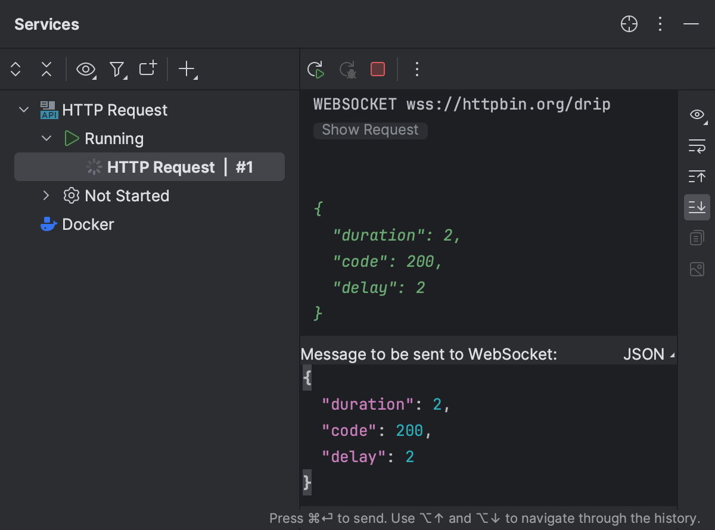Open the response view options eye icon
Viewport: 715px width, 530px height.
click(697, 114)
